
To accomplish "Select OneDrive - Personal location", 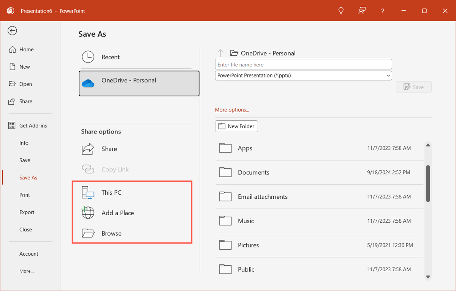I will tap(139, 83).
